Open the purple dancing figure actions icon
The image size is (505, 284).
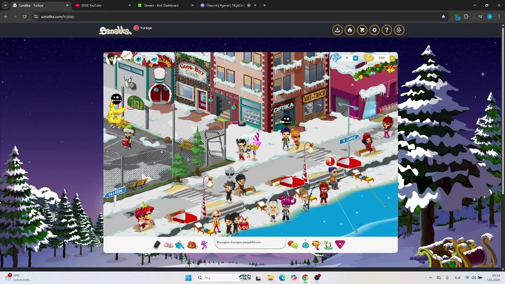[204, 245]
